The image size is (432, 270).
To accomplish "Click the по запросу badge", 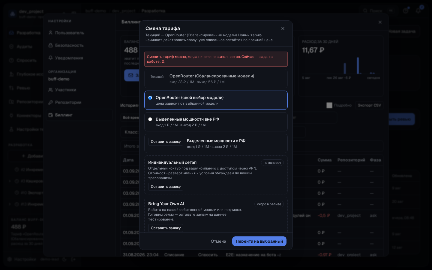I will pyautogui.click(x=272, y=163).
